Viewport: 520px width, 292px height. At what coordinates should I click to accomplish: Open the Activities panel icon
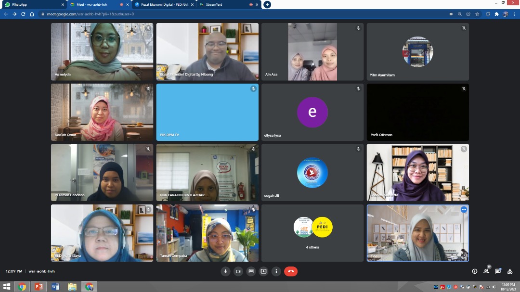tap(510, 271)
